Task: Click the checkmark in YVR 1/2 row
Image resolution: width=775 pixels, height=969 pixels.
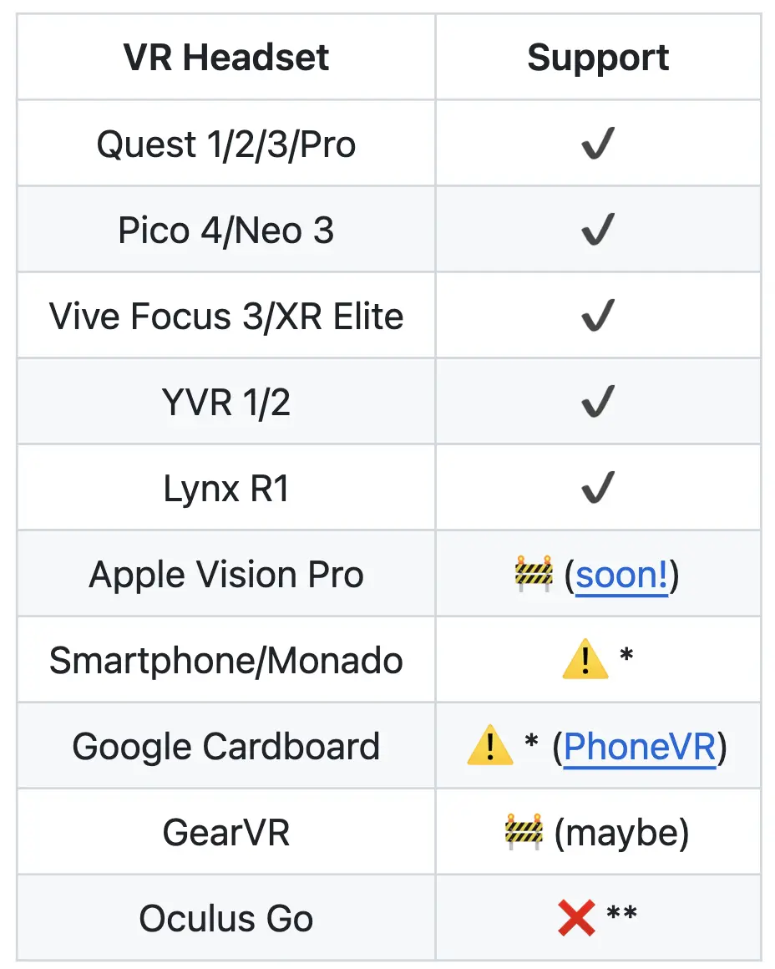Action: tap(598, 402)
